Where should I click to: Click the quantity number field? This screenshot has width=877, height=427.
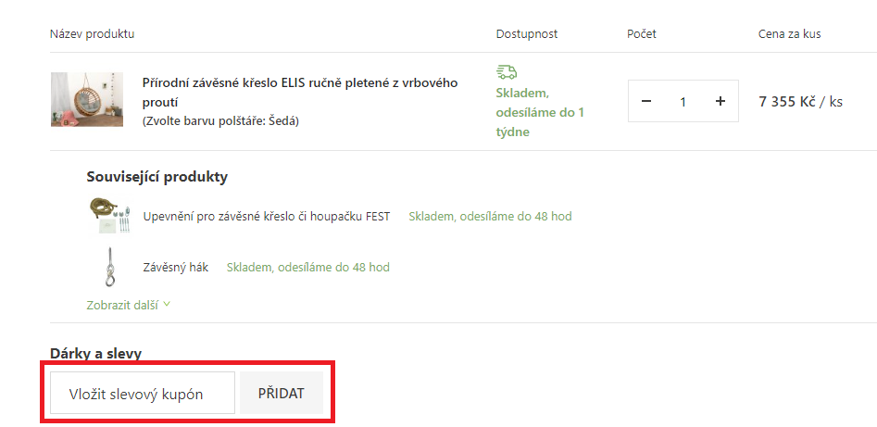click(x=683, y=102)
